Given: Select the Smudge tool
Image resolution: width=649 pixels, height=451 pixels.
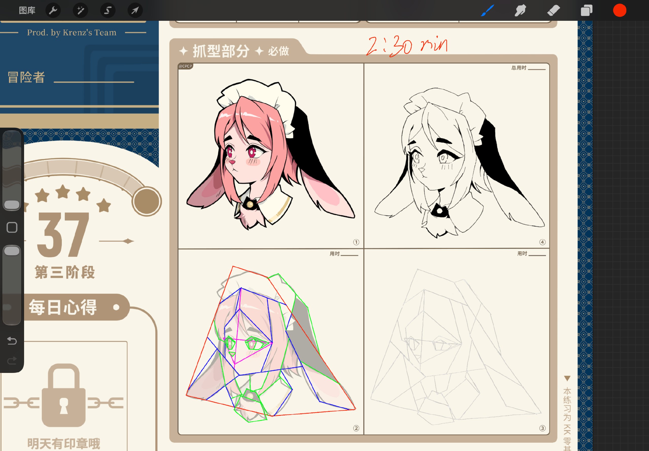Looking at the screenshot, I should point(520,10).
